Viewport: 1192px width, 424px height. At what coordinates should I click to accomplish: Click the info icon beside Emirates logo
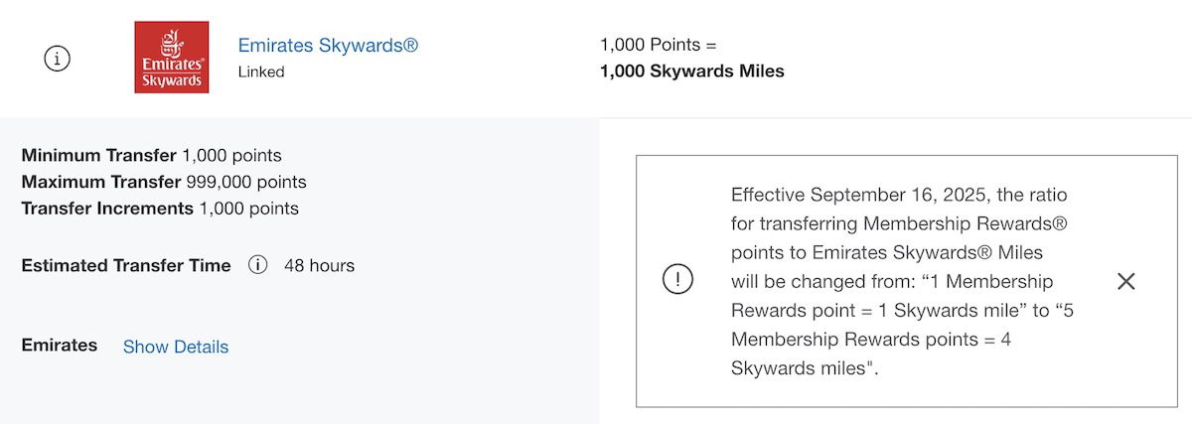(x=58, y=59)
